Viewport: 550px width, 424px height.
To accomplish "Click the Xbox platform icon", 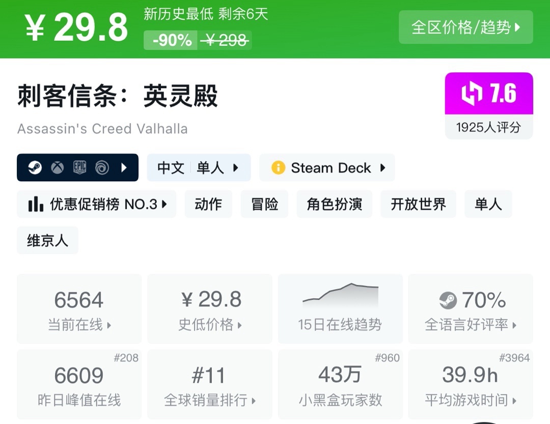I will click(57, 167).
